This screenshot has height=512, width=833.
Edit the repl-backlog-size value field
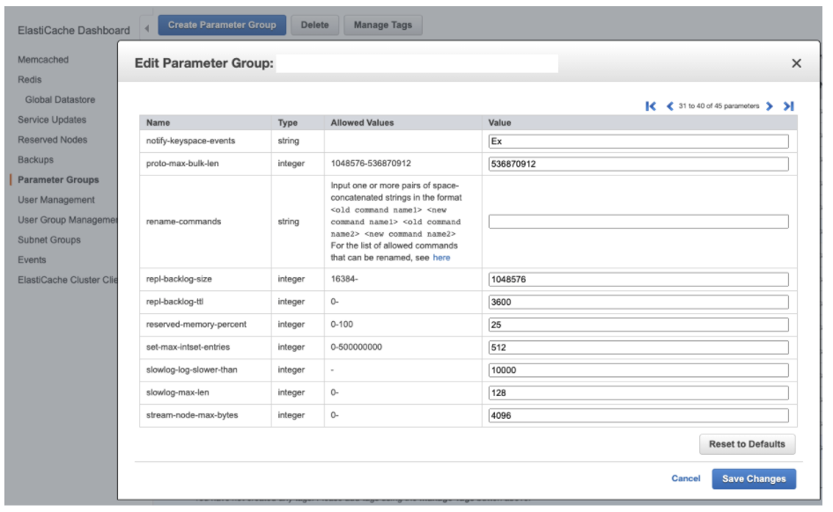point(638,279)
